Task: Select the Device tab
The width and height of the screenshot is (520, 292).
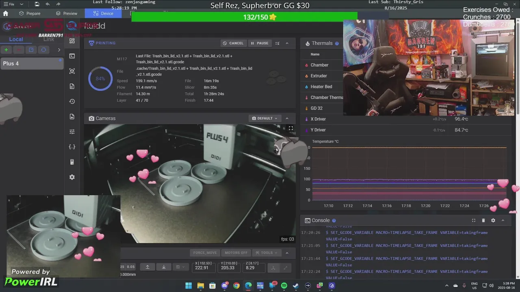Action: (103, 13)
